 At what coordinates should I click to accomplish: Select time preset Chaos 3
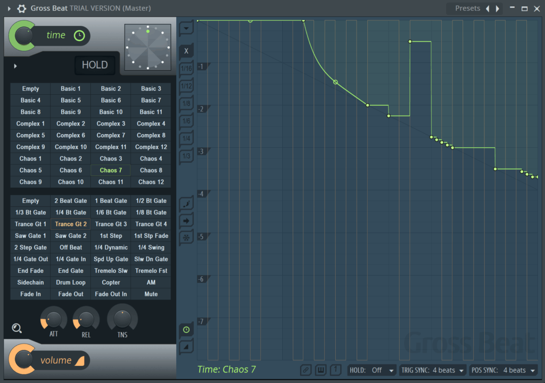coord(111,159)
